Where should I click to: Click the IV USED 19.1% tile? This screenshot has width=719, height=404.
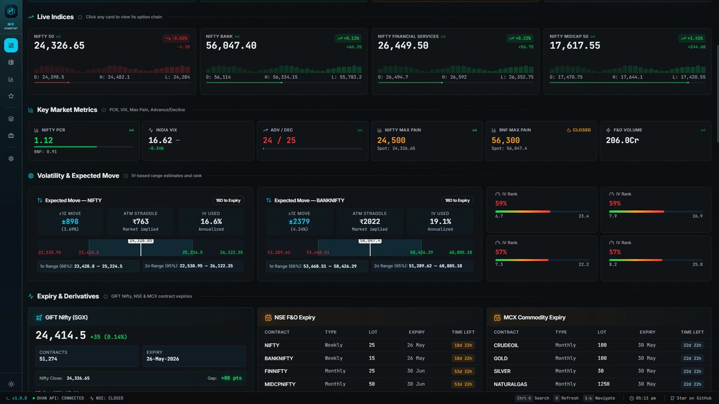click(x=440, y=221)
